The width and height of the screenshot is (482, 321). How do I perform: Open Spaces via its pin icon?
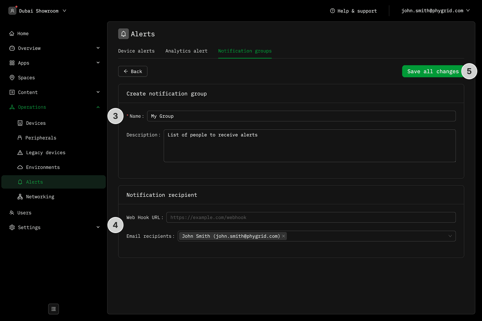pos(12,78)
